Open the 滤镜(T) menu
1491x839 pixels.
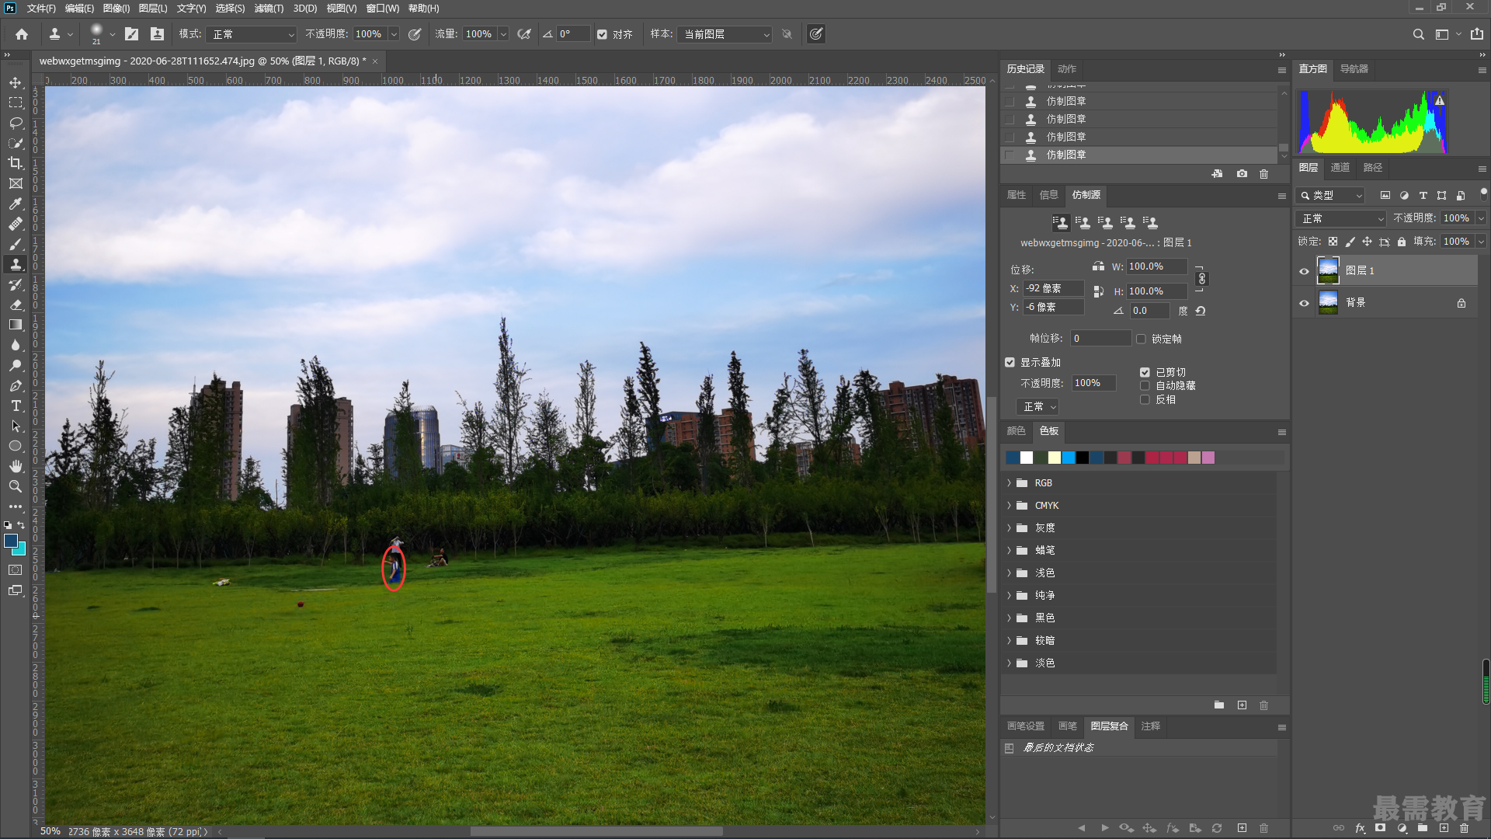pyautogui.click(x=269, y=9)
